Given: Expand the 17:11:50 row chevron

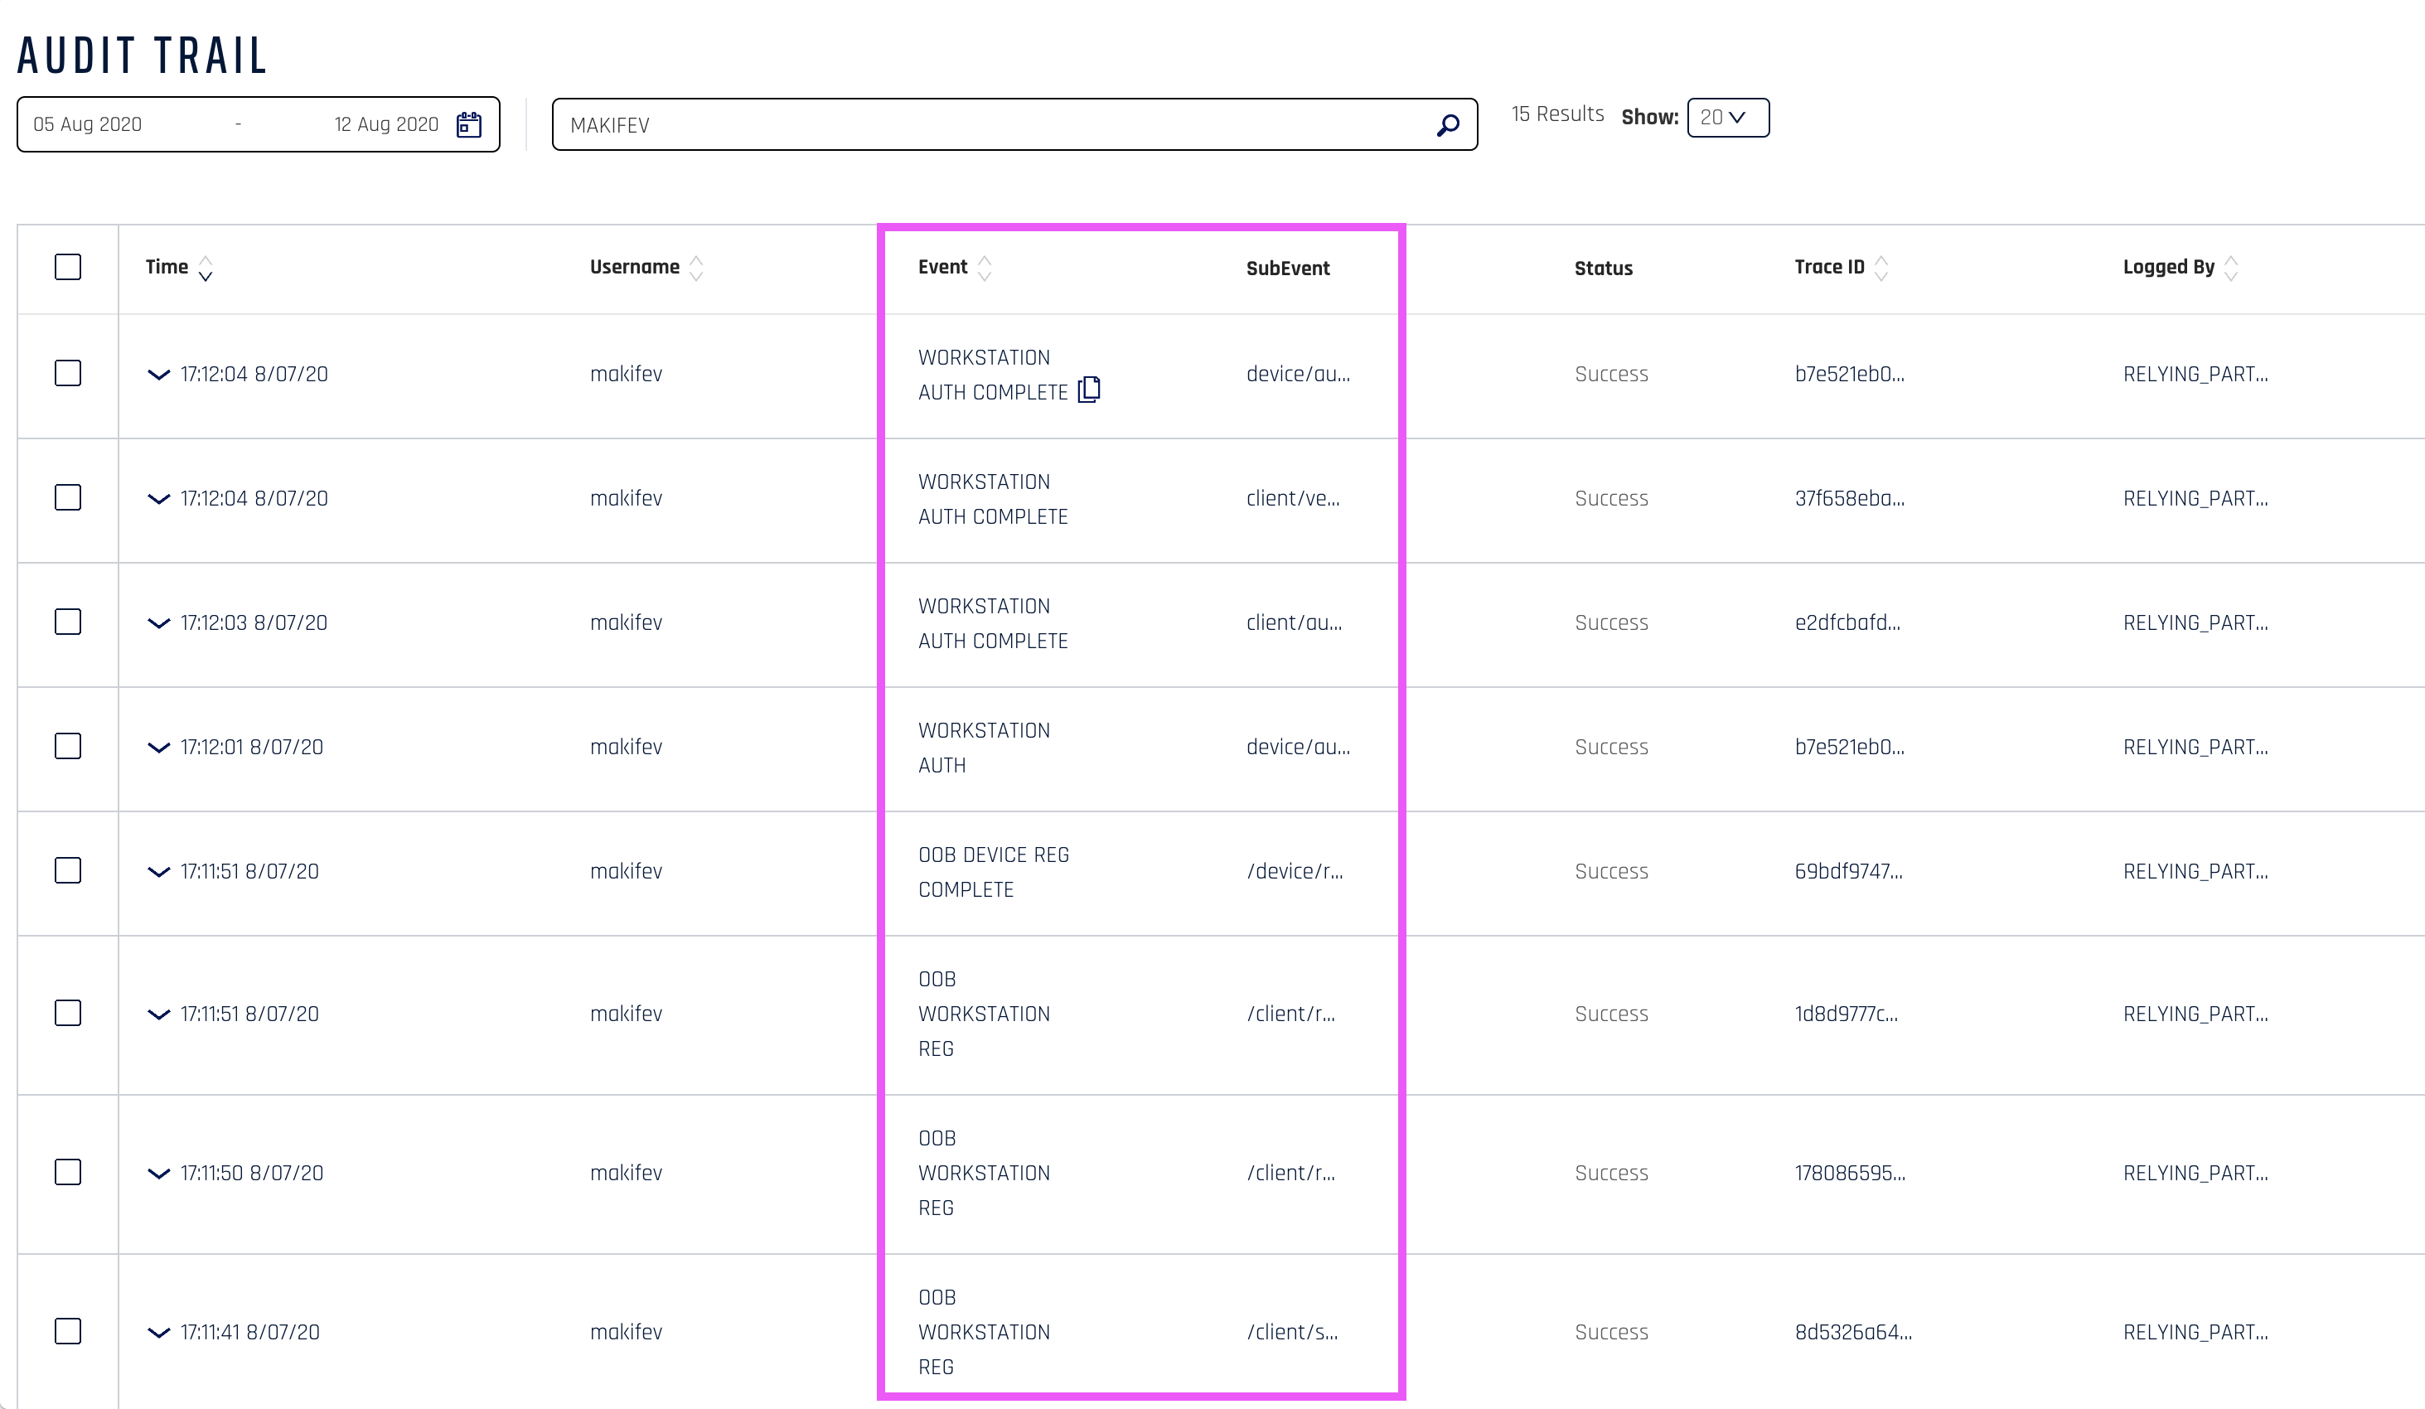Looking at the screenshot, I should pos(159,1172).
